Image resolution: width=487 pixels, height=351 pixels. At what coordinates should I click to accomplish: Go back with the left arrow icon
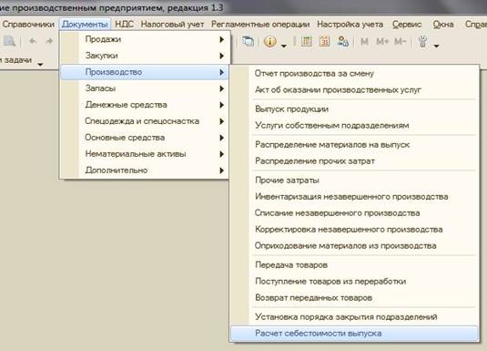click(x=33, y=41)
